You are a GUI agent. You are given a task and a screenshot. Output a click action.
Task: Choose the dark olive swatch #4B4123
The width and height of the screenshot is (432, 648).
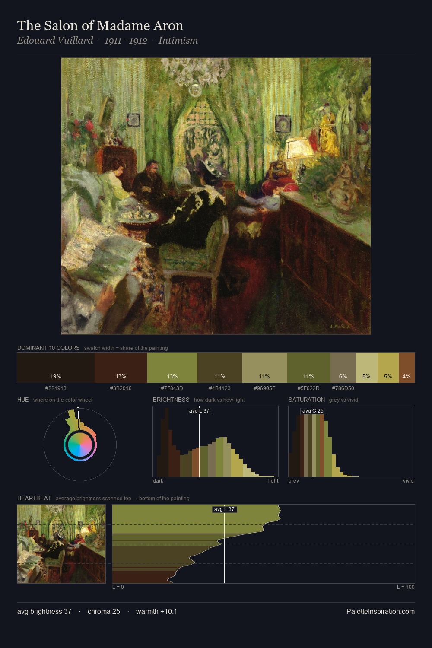tap(220, 368)
